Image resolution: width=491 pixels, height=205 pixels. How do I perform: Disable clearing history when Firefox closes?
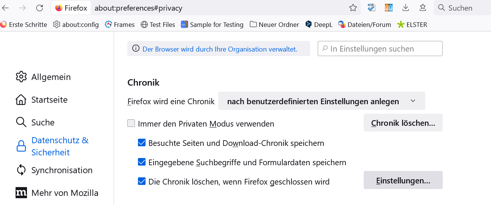pyautogui.click(x=142, y=182)
